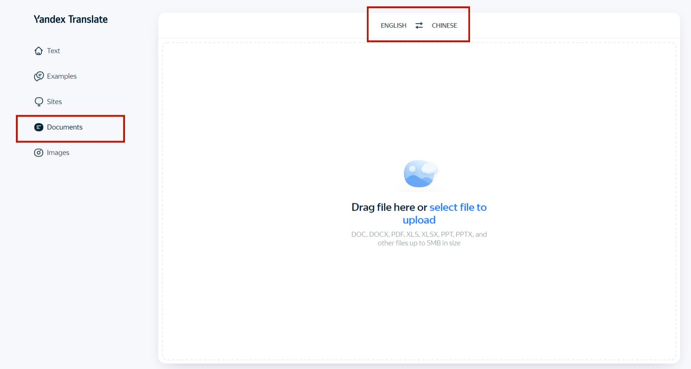Click the Text house icon

point(39,51)
